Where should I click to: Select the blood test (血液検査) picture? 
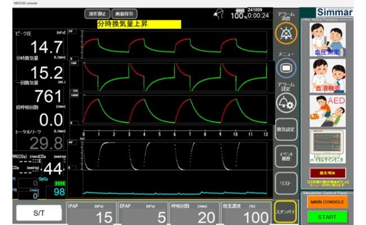(328, 75)
